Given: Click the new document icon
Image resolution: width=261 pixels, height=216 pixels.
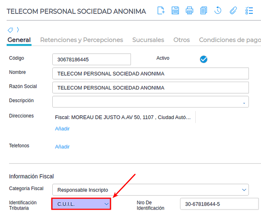Looking at the screenshot, I should [161, 11].
